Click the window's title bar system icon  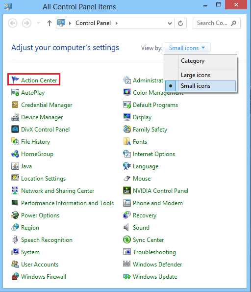click(x=8, y=6)
